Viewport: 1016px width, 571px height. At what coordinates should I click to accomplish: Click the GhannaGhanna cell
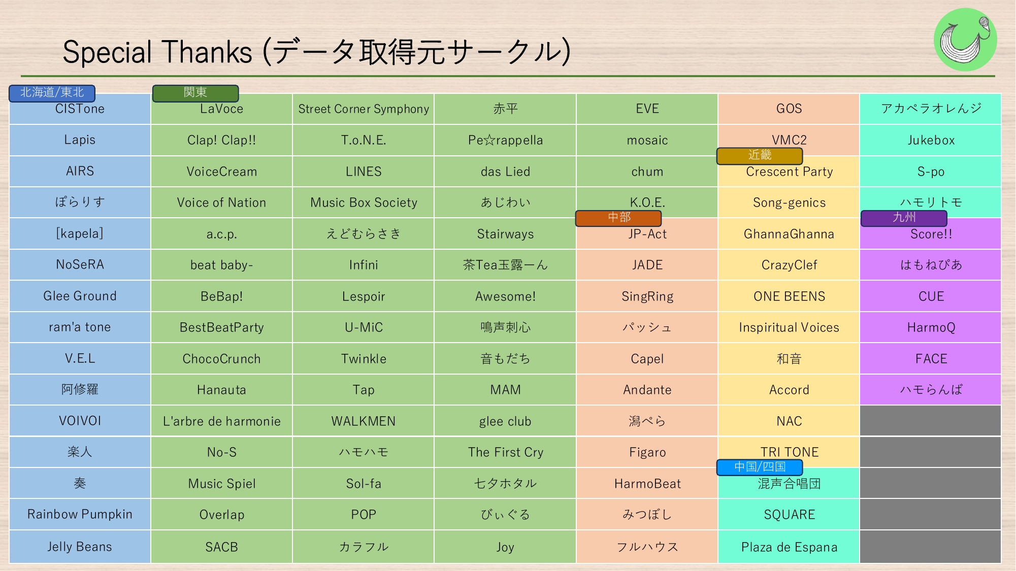tap(789, 233)
